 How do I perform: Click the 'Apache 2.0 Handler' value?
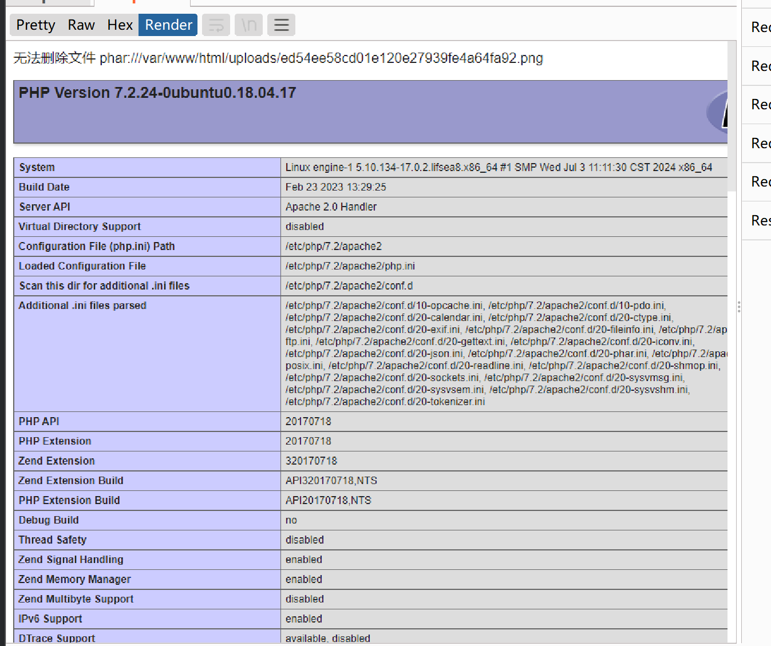[x=331, y=207]
